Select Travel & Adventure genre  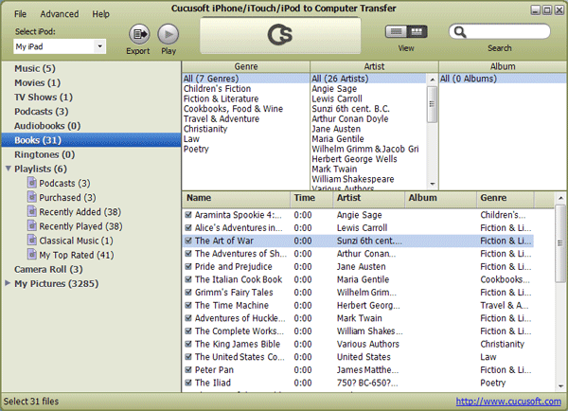(x=222, y=119)
